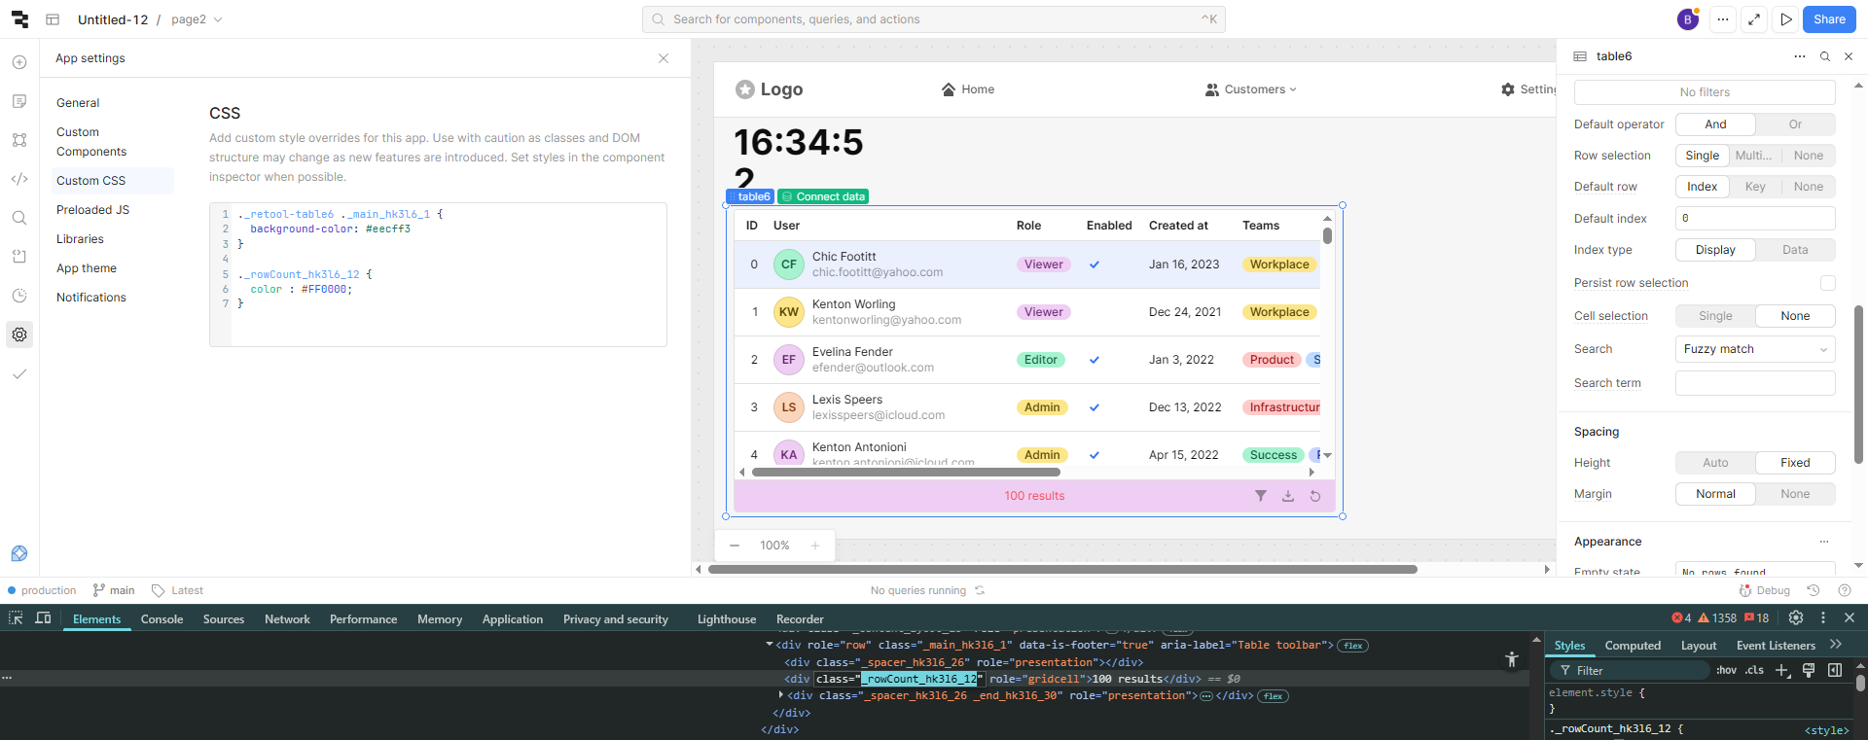Open the page2 dropdown chevron

(218, 19)
